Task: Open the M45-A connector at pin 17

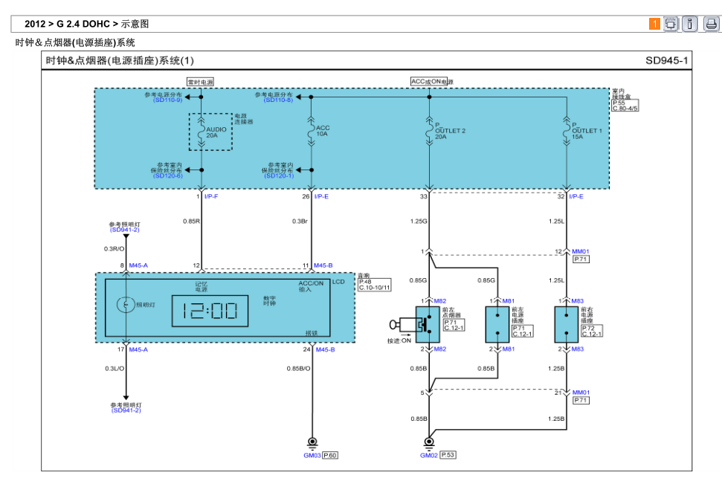Action: pyautogui.click(x=138, y=350)
